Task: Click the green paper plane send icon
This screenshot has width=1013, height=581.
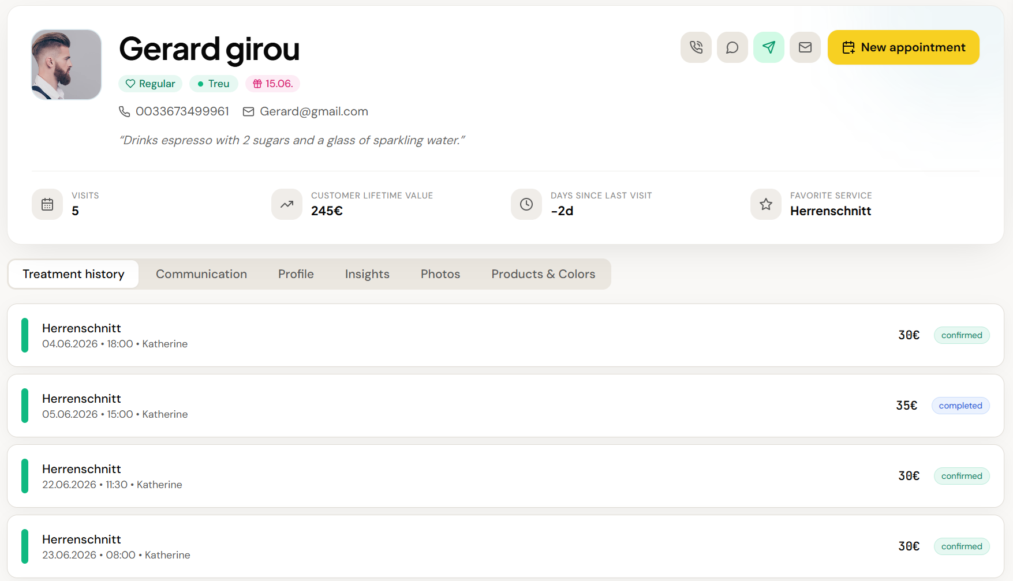Action: tap(768, 47)
